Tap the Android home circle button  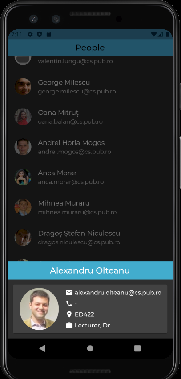point(90,348)
